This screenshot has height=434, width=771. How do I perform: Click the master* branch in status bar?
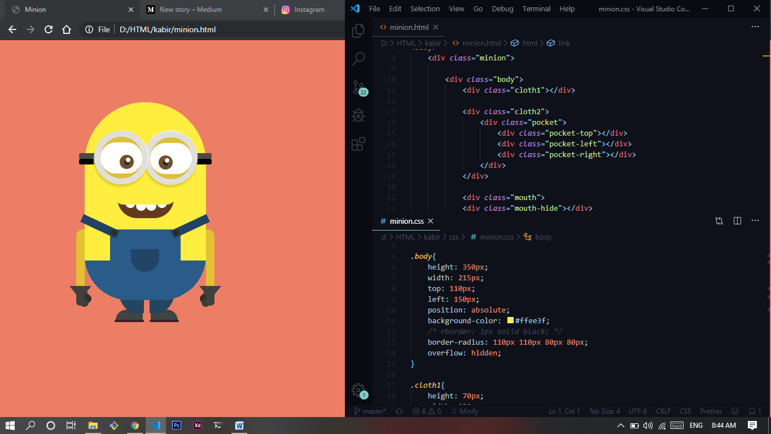pos(370,411)
